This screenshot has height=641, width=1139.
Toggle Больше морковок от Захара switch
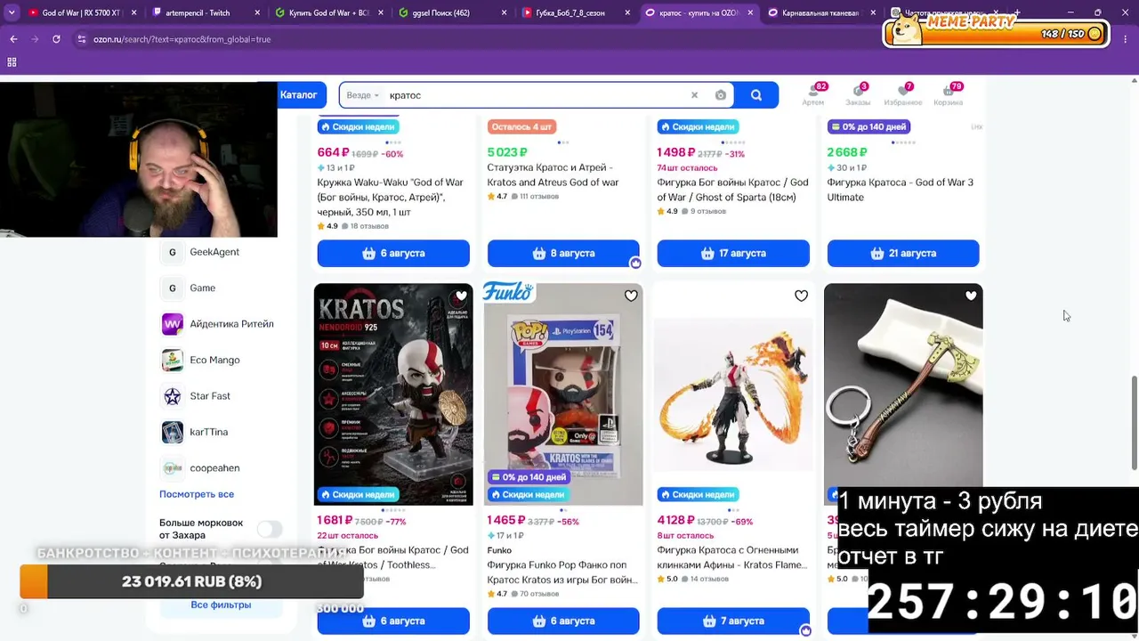tap(270, 529)
